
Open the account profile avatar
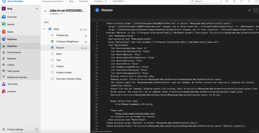click(256, 1)
